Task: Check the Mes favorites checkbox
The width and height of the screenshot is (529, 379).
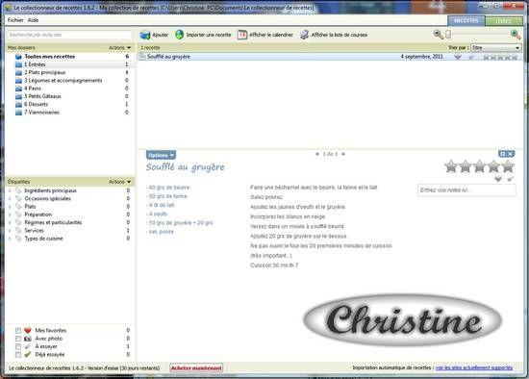Action: [x=18, y=330]
